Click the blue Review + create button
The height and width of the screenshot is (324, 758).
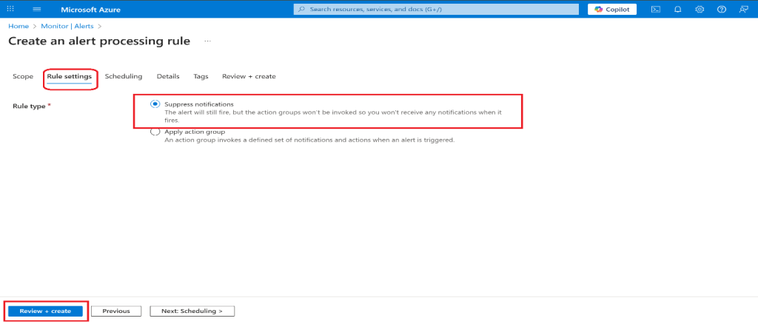[46, 311]
